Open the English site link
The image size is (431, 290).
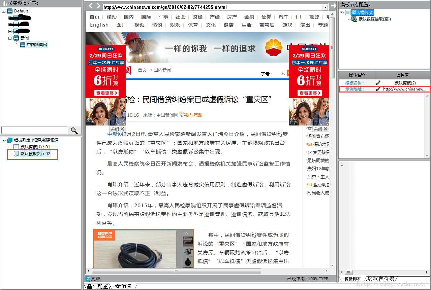[x=99, y=25]
